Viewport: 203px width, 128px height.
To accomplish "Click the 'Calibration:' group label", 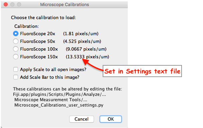I will (26, 26).
